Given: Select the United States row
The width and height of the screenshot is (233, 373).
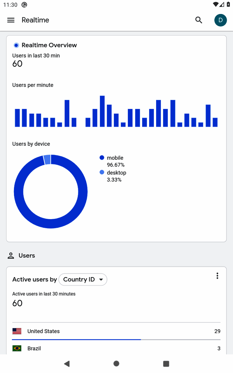Looking at the screenshot, I should (116, 331).
